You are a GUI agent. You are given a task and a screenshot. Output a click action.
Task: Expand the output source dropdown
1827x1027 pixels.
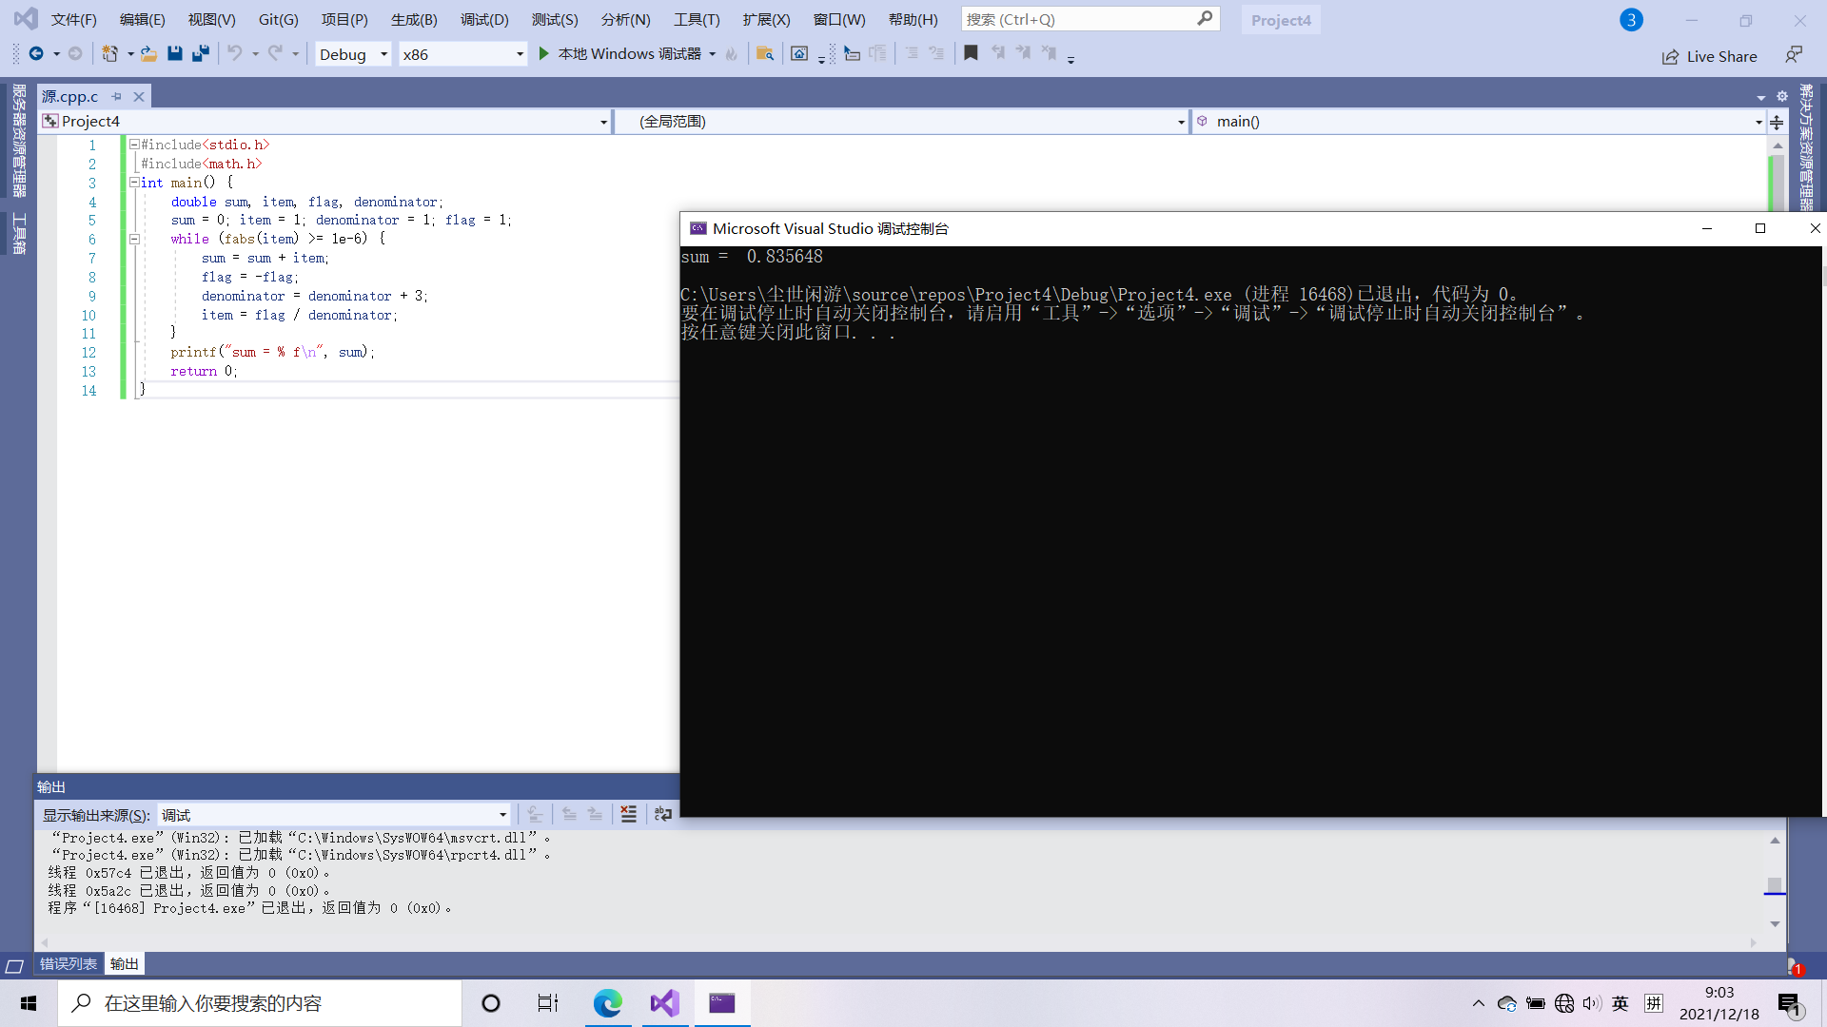(x=502, y=815)
